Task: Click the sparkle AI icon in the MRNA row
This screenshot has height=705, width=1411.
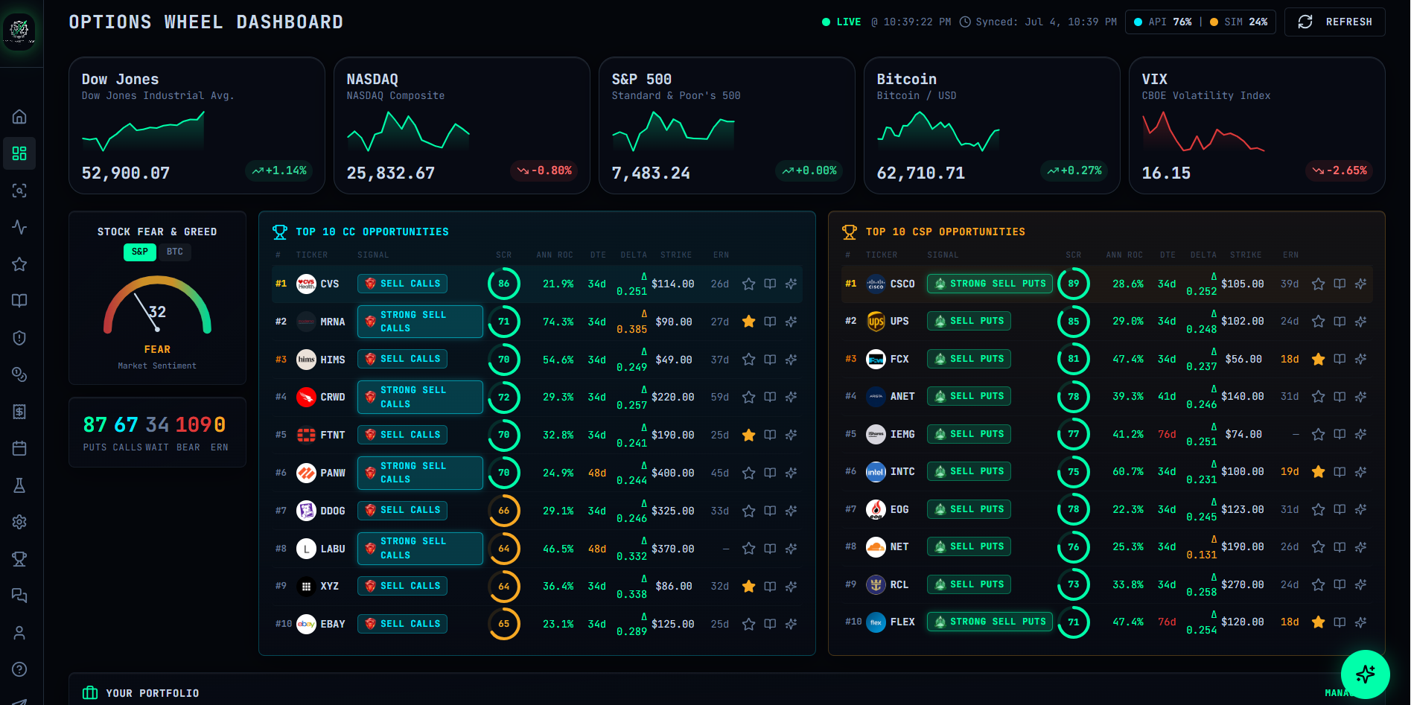Action: coord(791,322)
